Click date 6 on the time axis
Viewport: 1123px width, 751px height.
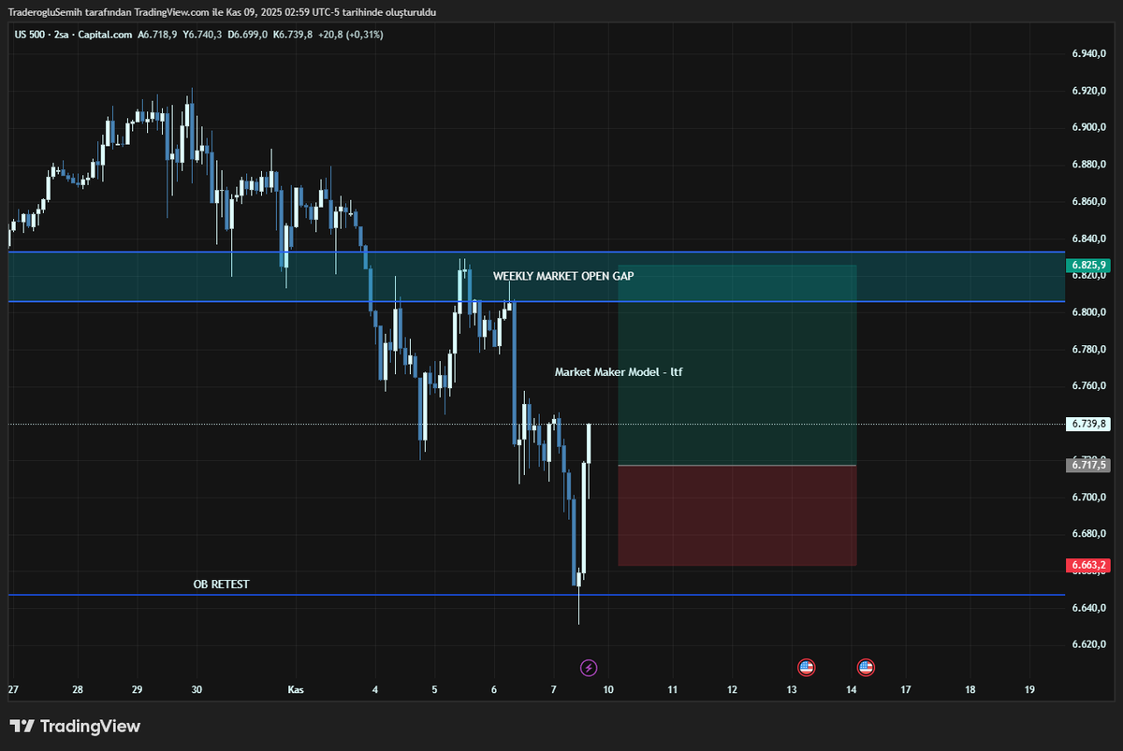(494, 690)
